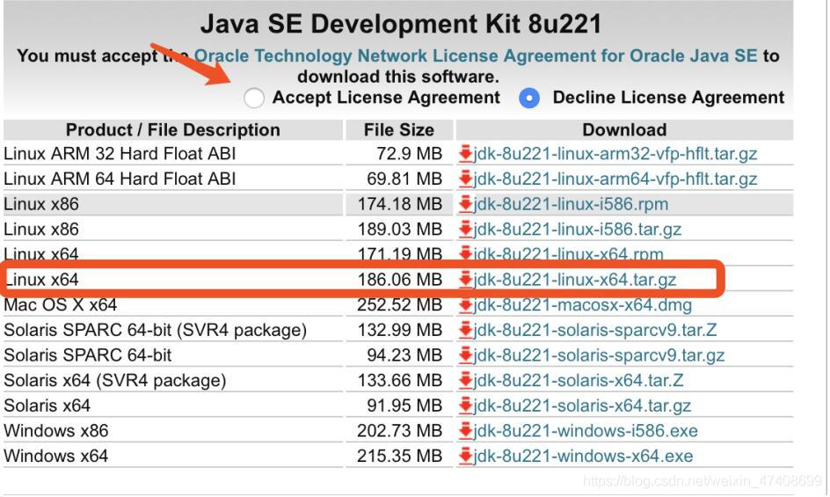Click download icon beside macosx-x64.dmg
The height and width of the screenshot is (497, 830).
click(x=465, y=305)
